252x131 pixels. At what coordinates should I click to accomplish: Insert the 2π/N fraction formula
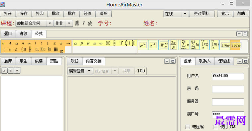(173, 45)
